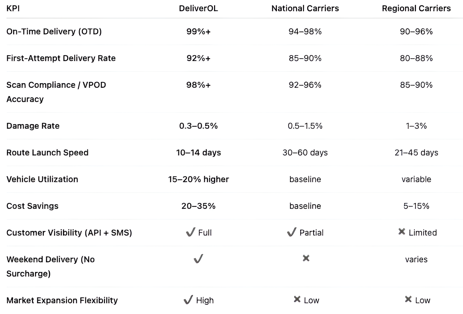Click the Regional Carriers column header

416,8
